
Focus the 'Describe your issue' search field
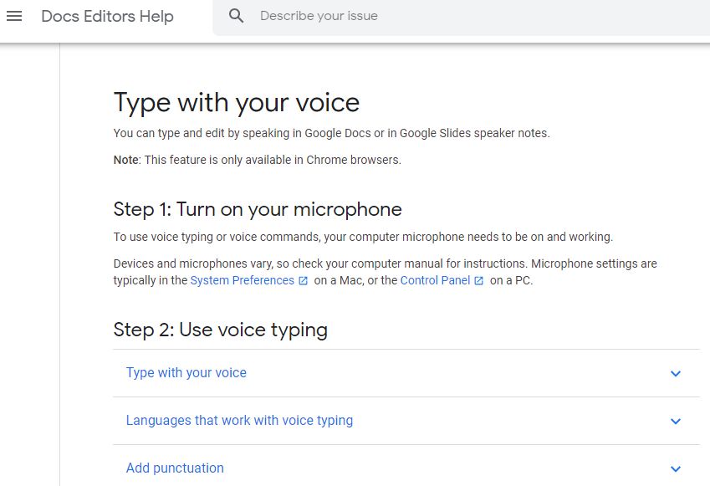(418, 16)
